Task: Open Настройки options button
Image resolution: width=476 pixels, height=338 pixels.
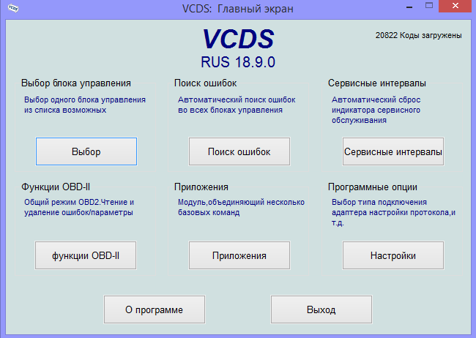Action: tap(393, 255)
